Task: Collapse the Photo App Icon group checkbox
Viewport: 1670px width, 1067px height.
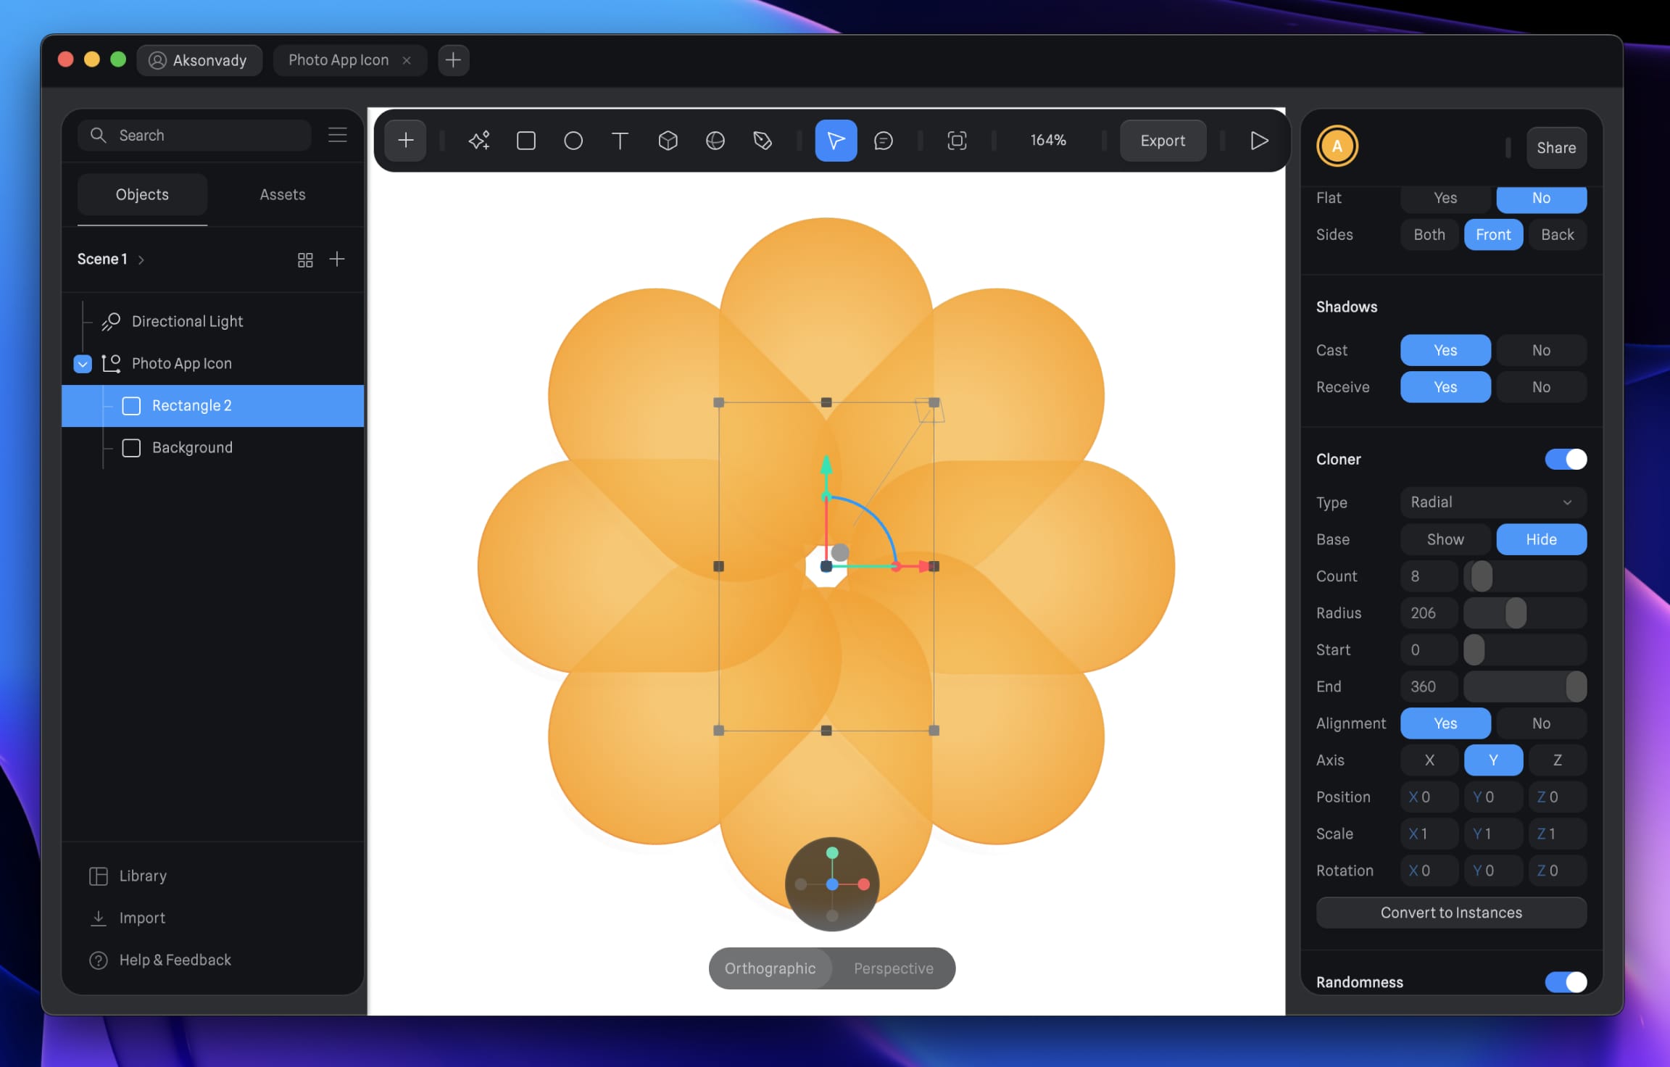Action: pyautogui.click(x=83, y=364)
